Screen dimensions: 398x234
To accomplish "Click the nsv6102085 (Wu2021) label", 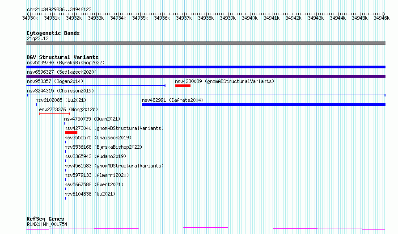I will click(61, 100).
